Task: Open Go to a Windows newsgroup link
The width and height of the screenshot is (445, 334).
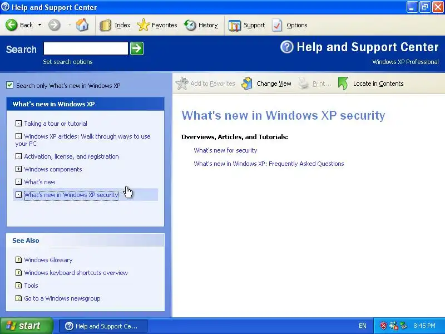Action: point(62,298)
